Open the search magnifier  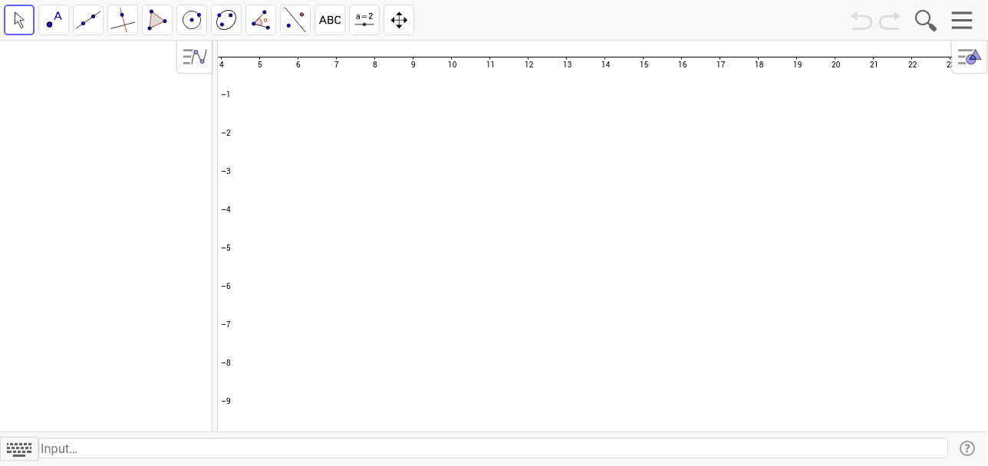point(926,21)
